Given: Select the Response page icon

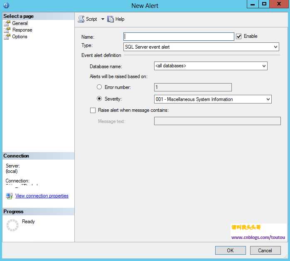Looking at the screenshot, I should coord(7,30).
